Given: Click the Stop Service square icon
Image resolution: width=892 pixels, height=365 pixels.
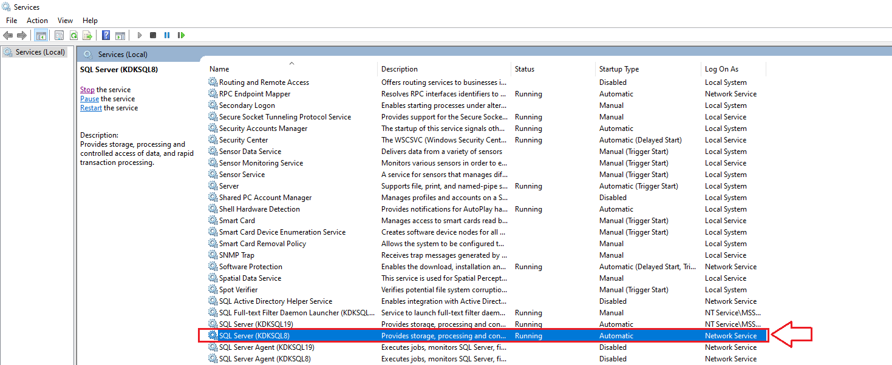Looking at the screenshot, I should (153, 35).
